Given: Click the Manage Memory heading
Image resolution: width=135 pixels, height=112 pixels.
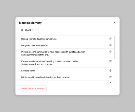Looking at the screenshot, I should (x=30, y=23).
